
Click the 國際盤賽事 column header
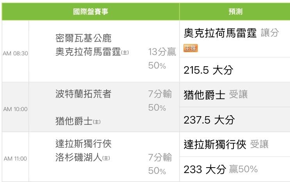click(91, 12)
